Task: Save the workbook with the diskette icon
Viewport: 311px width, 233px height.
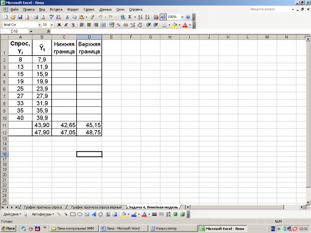Action: pyautogui.click(x=20, y=17)
